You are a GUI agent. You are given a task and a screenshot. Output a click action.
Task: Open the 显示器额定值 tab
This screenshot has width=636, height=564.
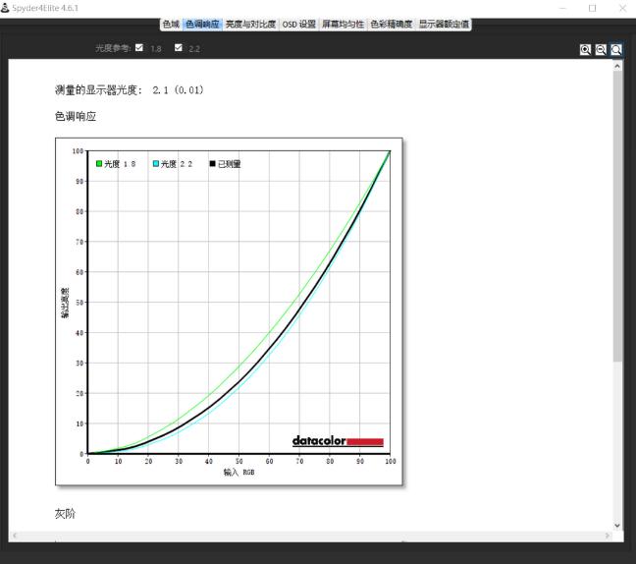point(444,25)
